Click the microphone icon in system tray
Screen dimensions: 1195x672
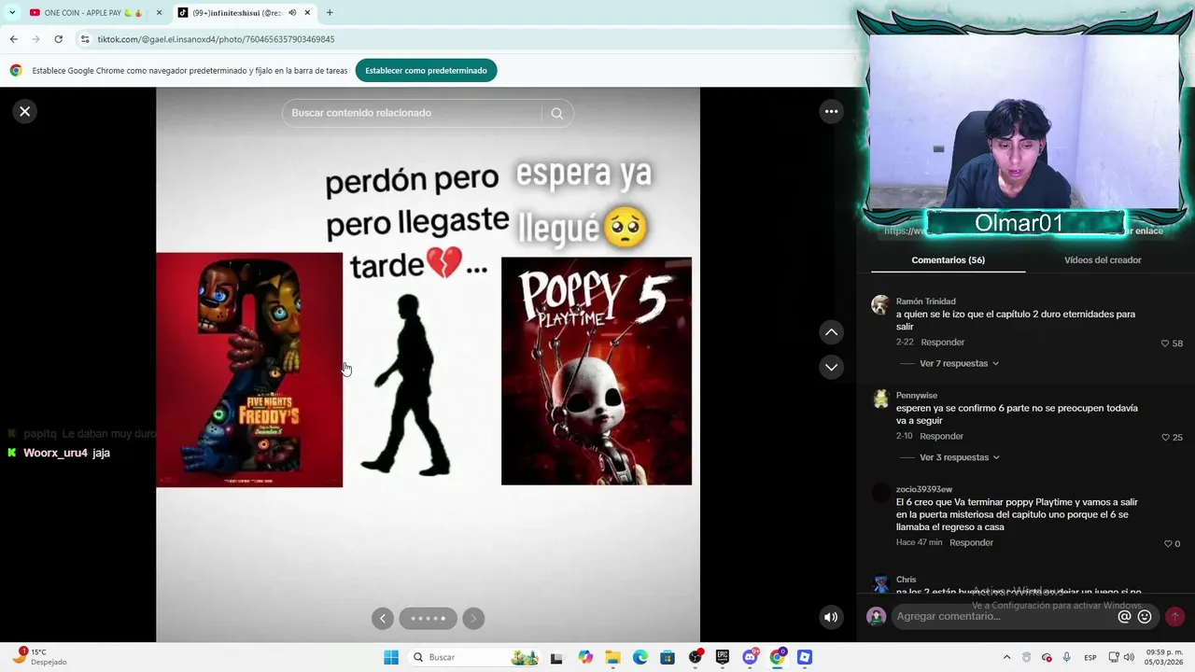click(x=1066, y=657)
